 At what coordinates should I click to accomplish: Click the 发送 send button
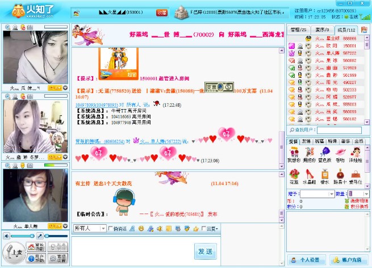[206, 251]
